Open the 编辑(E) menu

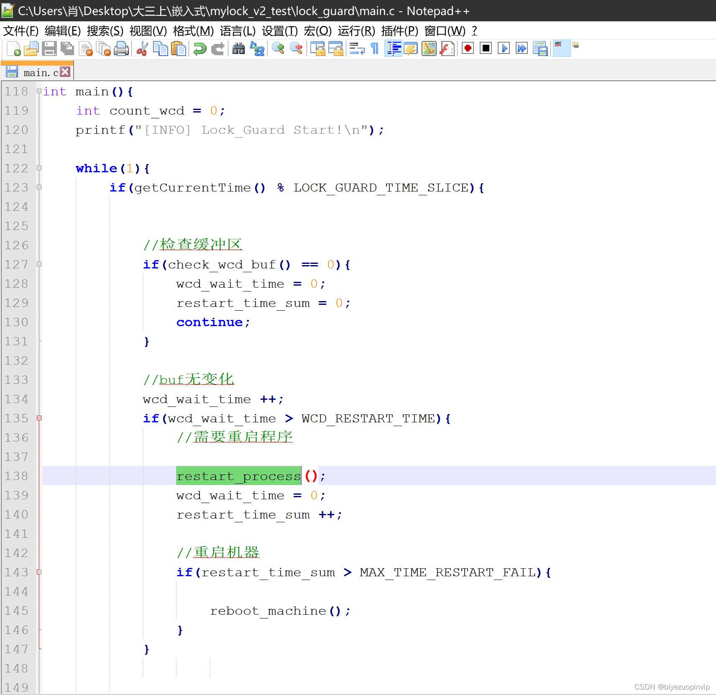[63, 31]
